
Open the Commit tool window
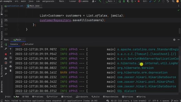(2, 23)
